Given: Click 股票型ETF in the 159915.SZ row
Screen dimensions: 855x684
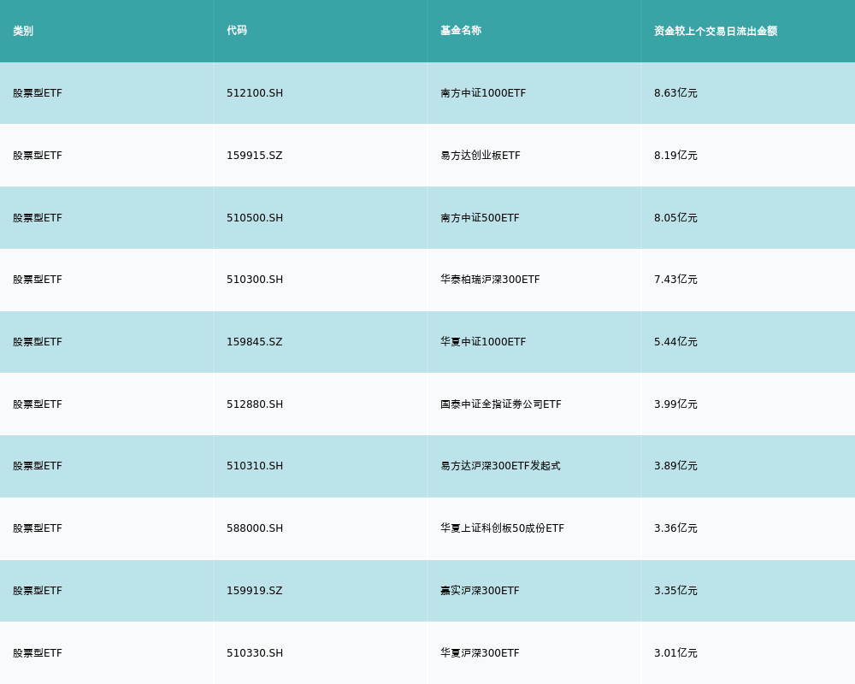Looking at the screenshot, I should click(x=38, y=156).
